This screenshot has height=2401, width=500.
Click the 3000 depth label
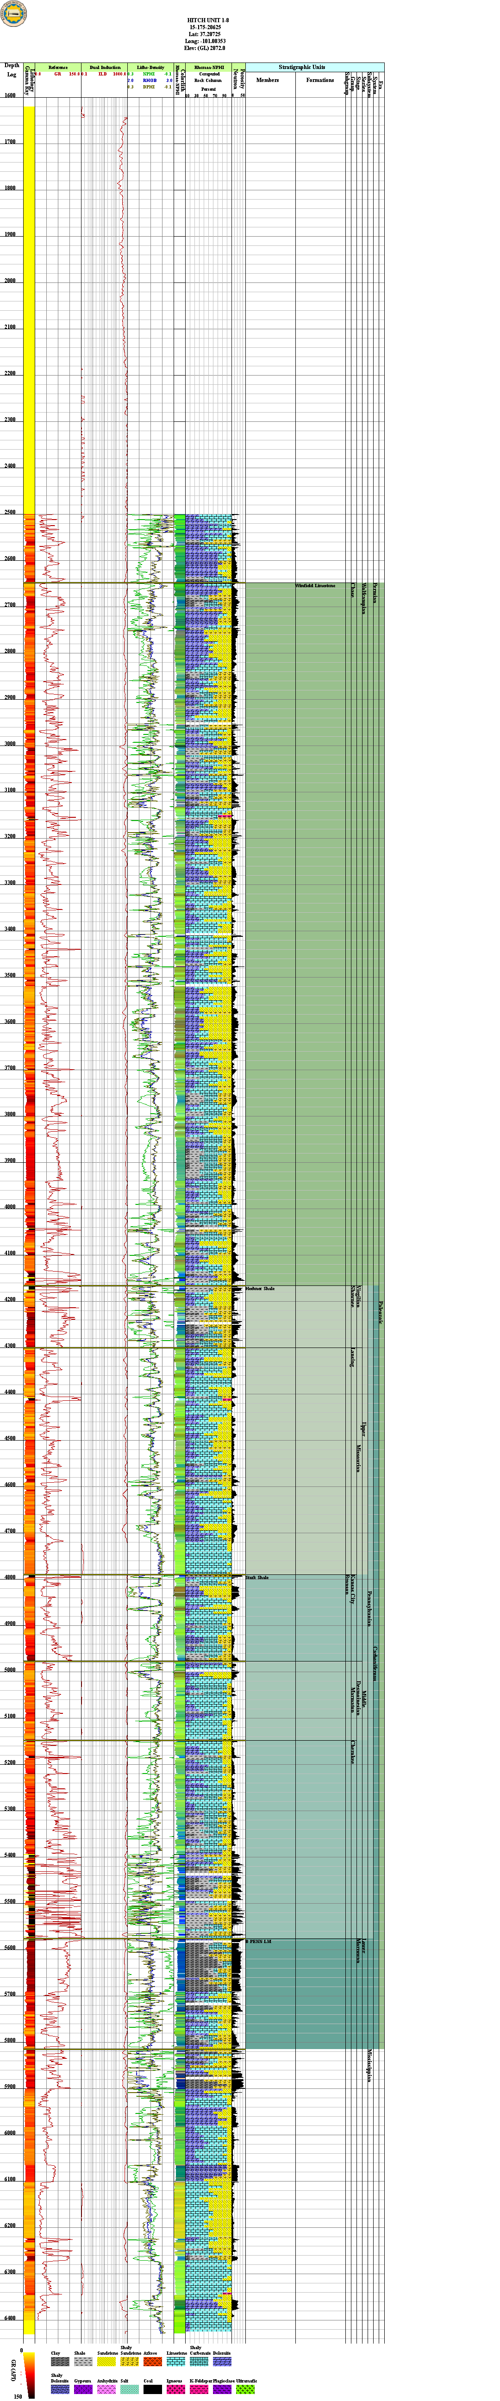10,745
